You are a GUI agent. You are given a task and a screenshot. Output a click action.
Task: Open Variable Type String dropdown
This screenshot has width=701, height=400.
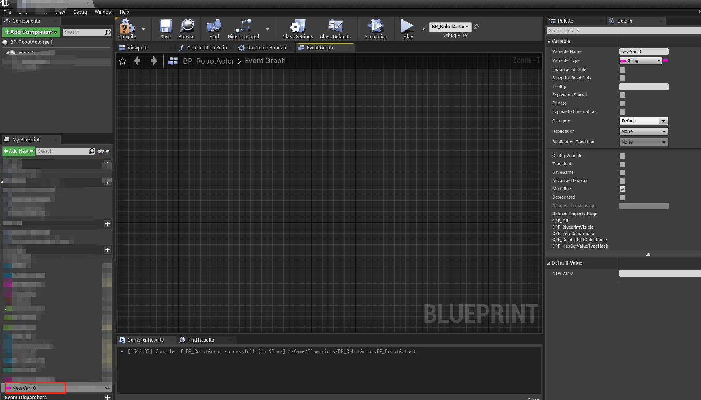click(641, 60)
